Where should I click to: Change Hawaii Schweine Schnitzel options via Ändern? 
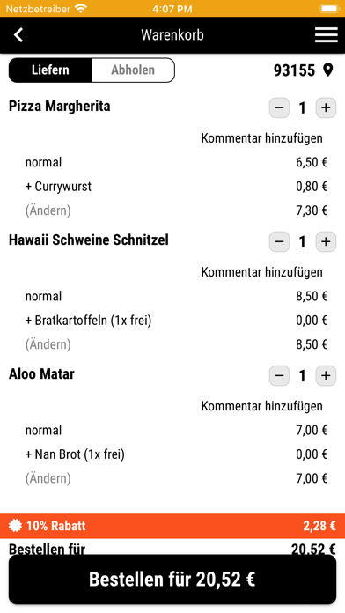(48, 344)
